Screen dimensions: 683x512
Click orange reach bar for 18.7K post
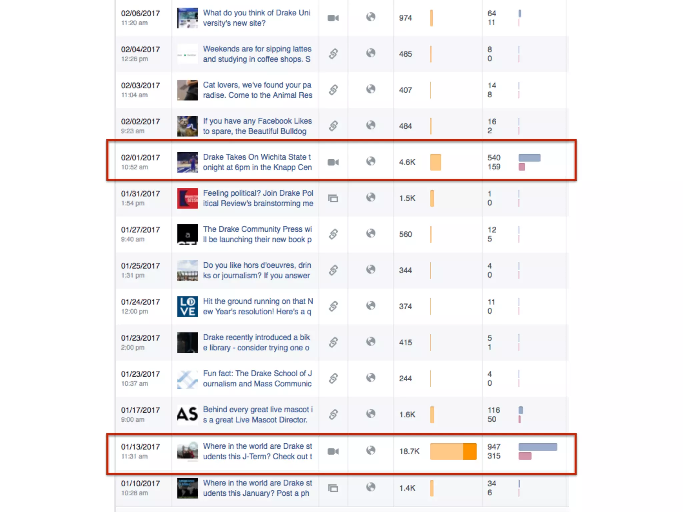pyautogui.click(x=453, y=451)
